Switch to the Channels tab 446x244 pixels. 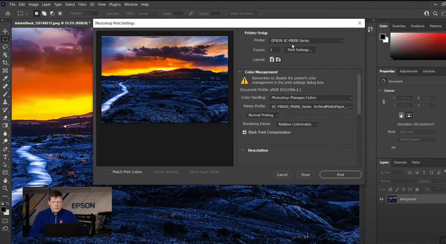[400, 163]
